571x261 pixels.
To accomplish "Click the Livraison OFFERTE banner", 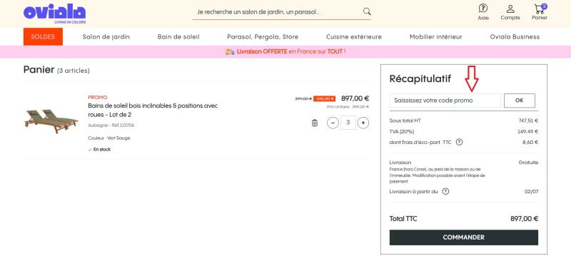I will [x=285, y=51].
